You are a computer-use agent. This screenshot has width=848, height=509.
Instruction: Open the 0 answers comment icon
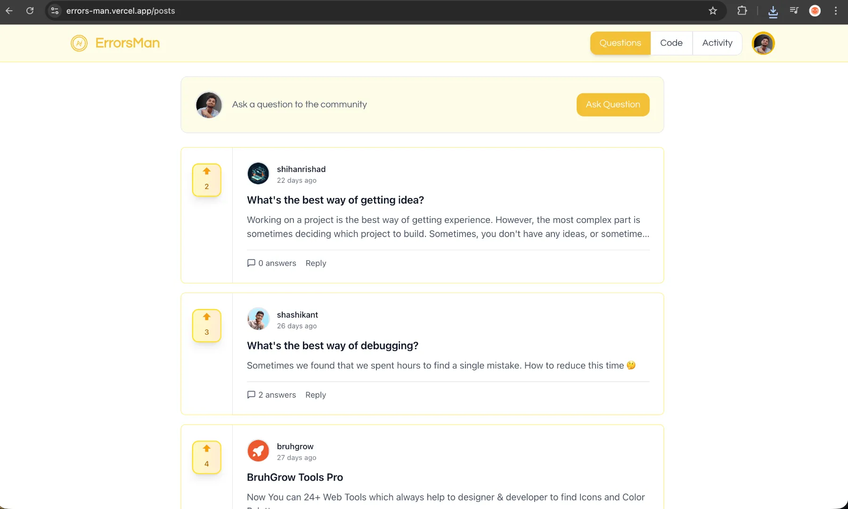coord(252,263)
